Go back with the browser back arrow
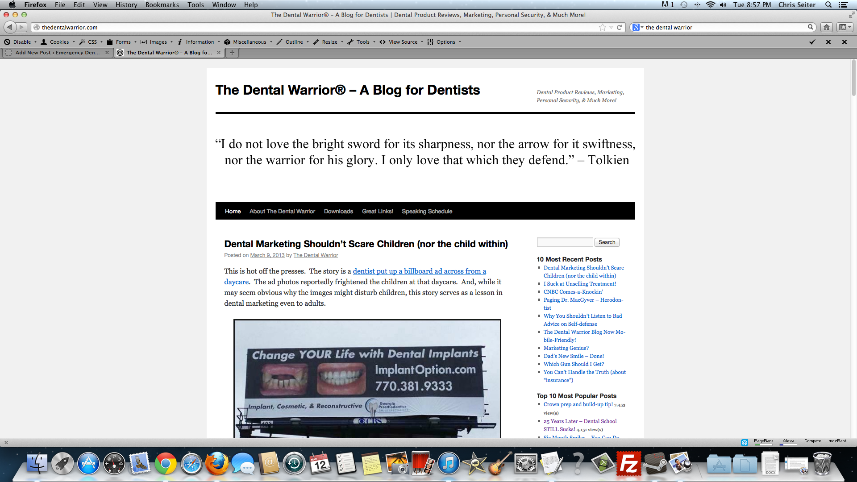Screen dimensions: 857x482 pyautogui.click(x=10, y=27)
